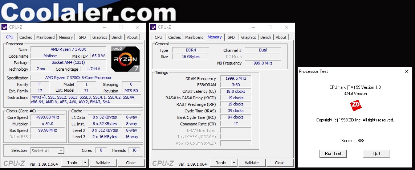Click Quit button in Processor Test
This screenshot has width=415, height=170.
pyautogui.click(x=377, y=154)
